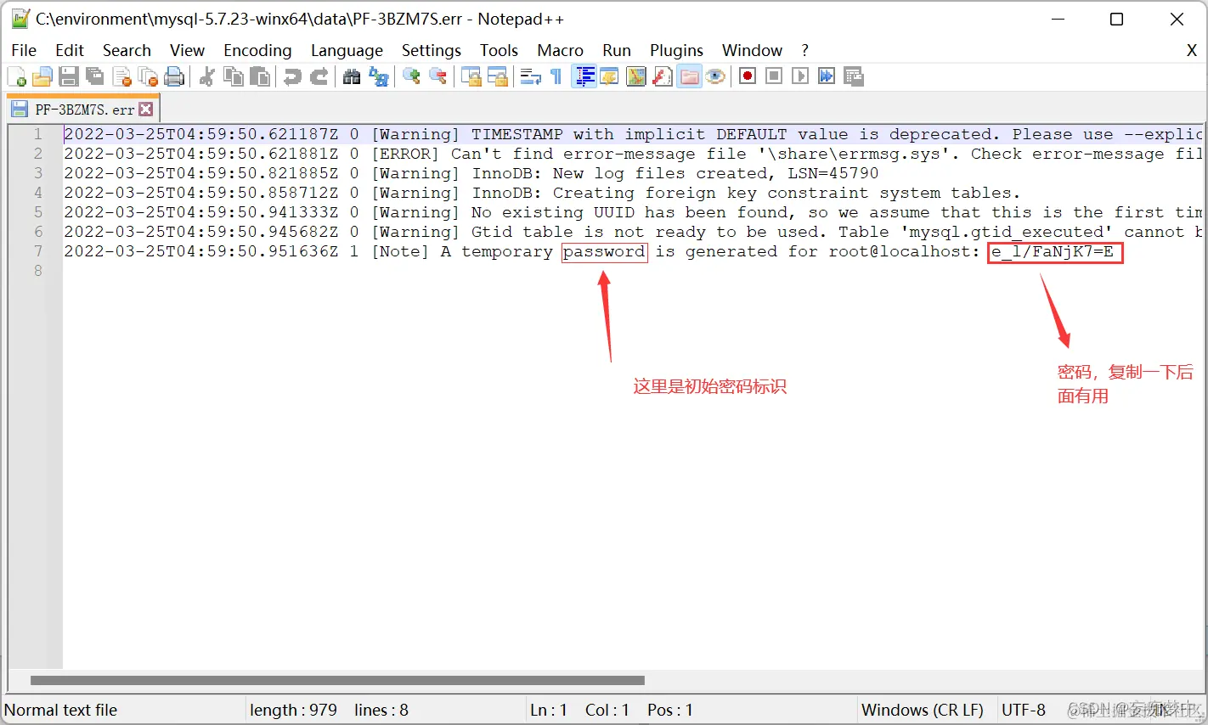The height and width of the screenshot is (725, 1208).
Task: Open the question mark help menu
Action: click(x=804, y=51)
